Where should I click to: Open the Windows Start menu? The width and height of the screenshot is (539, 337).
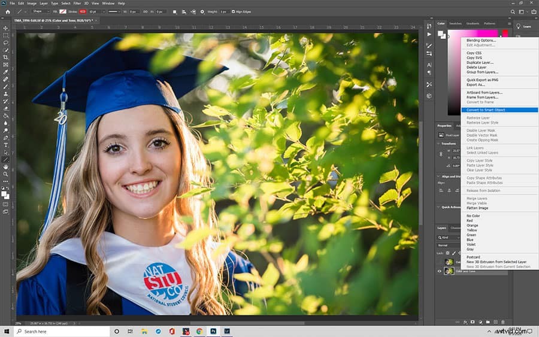click(7, 332)
